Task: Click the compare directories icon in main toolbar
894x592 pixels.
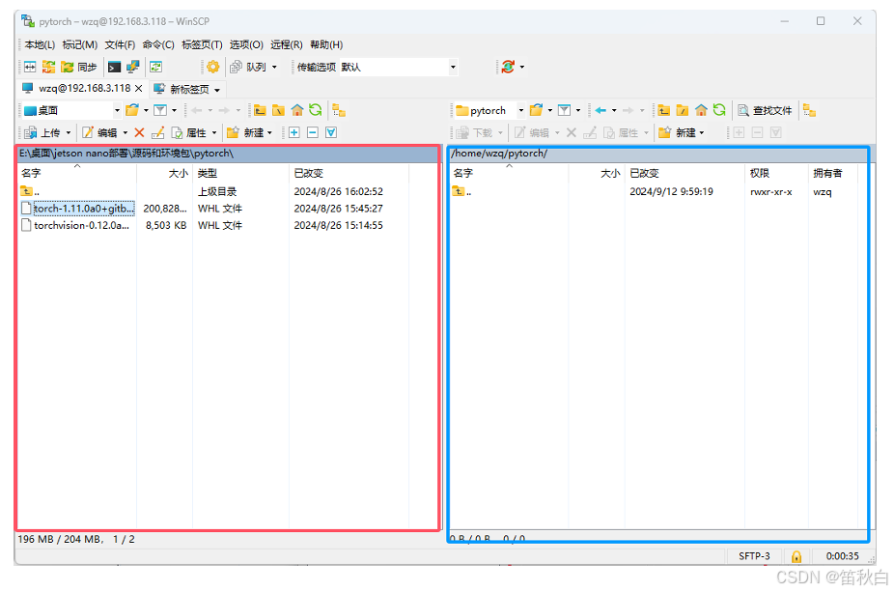Action: [x=30, y=68]
